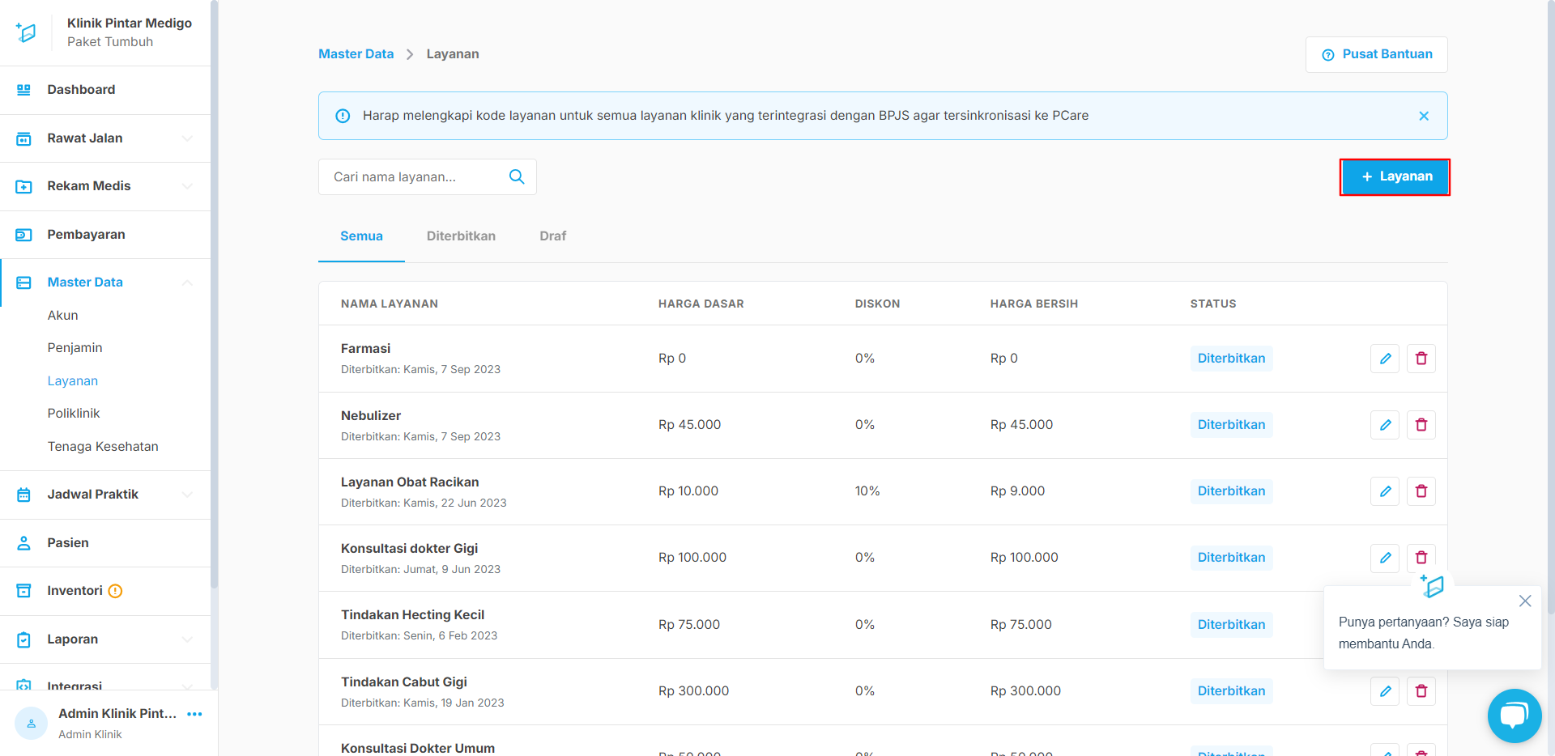Collapse the Master Data chevron

tap(187, 282)
